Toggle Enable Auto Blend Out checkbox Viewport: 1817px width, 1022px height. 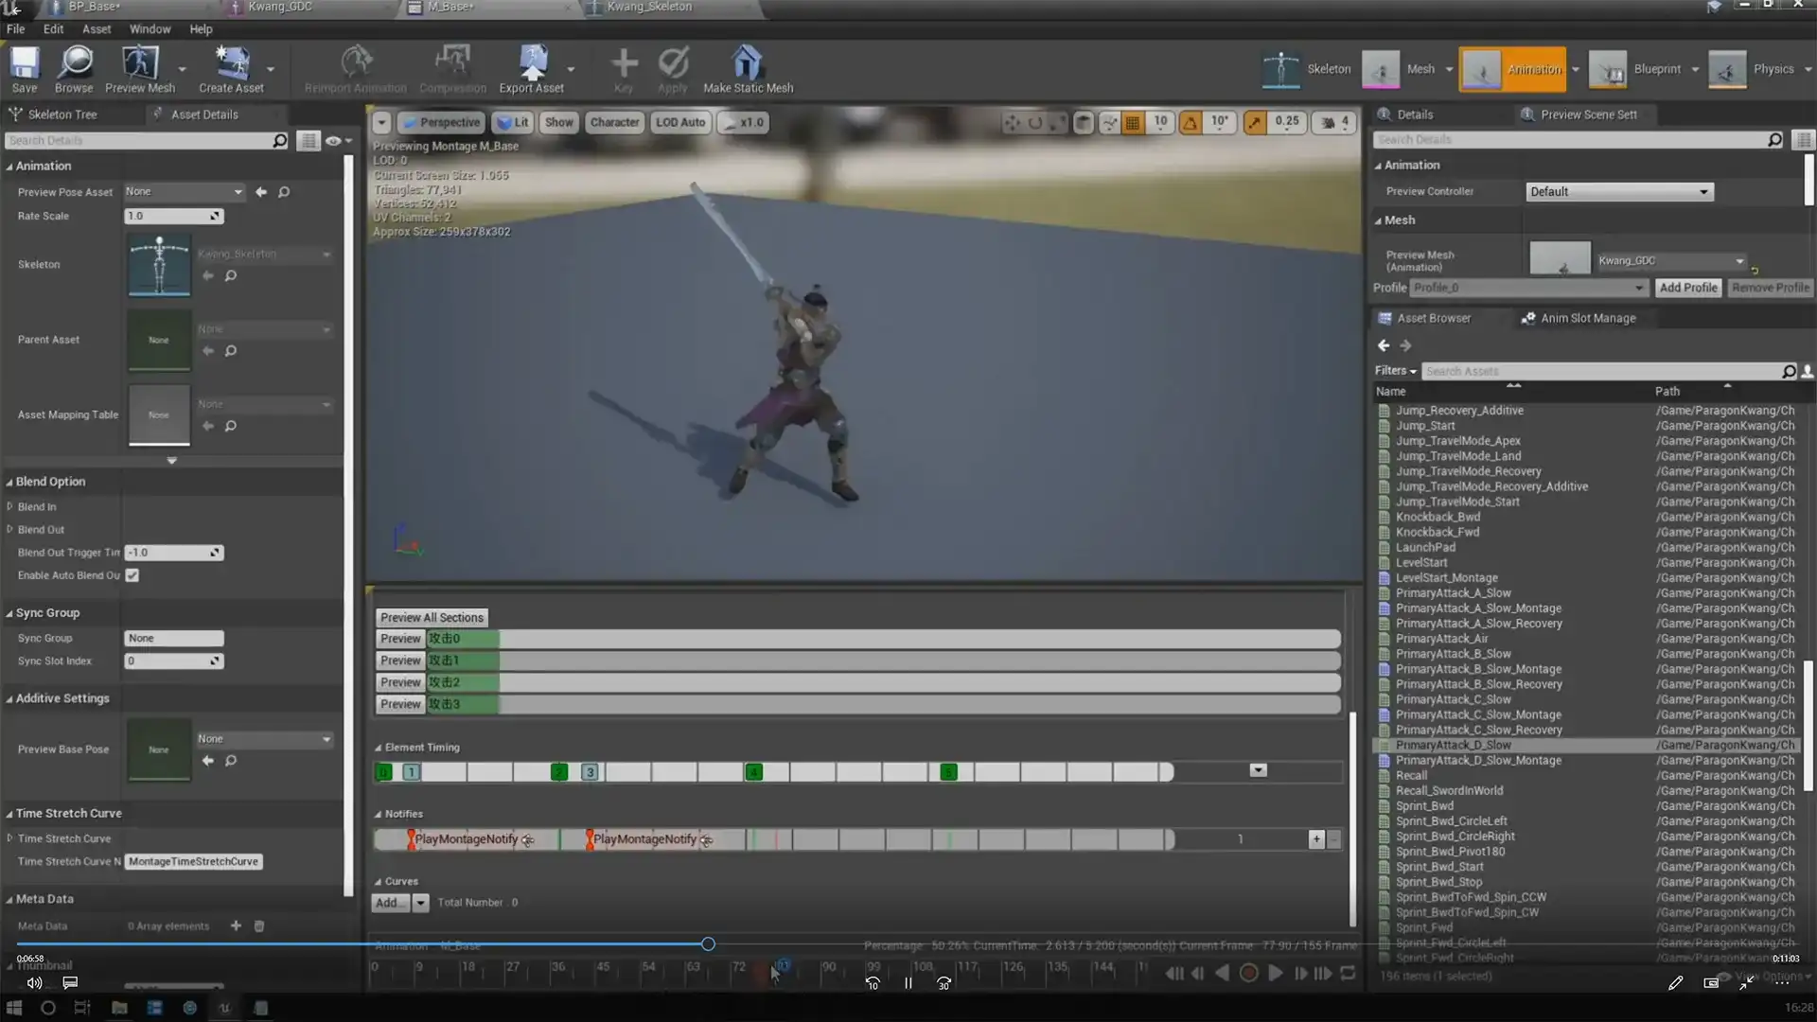[132, 575]
